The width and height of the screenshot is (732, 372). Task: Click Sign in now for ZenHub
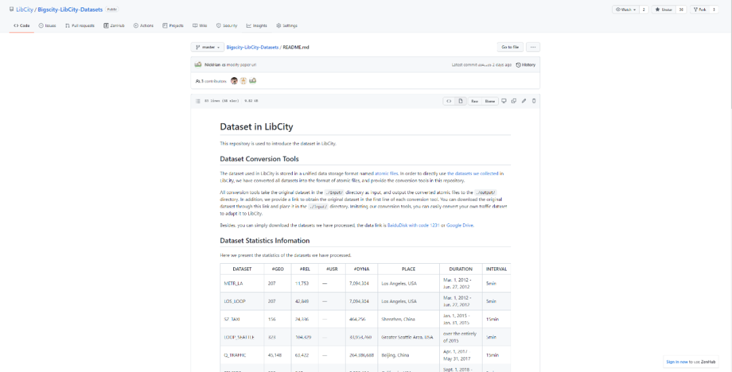[678, 362]
